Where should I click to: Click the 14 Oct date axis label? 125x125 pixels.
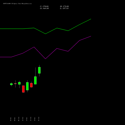click(x=31, y=119)
